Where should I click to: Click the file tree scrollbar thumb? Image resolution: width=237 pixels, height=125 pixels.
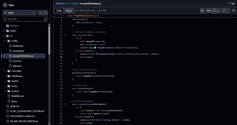(x=49, y=40)
